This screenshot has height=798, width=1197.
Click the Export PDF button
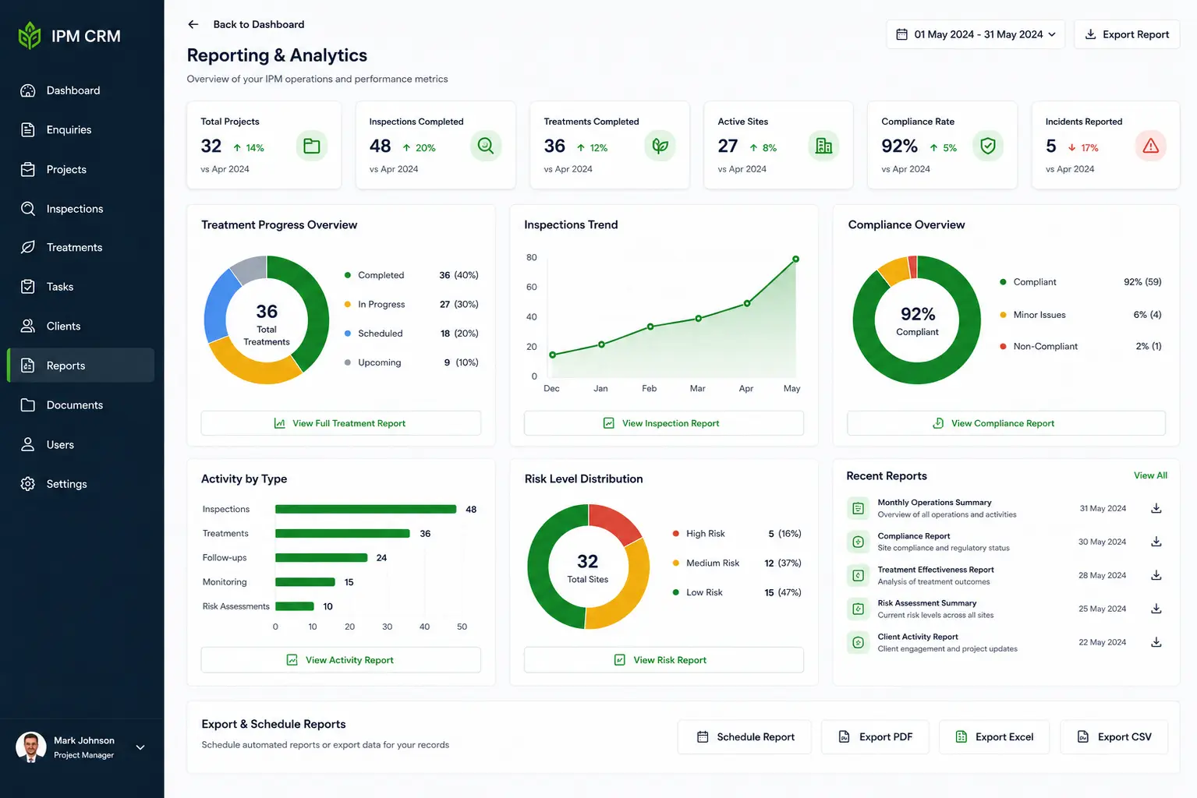[875, 737]
